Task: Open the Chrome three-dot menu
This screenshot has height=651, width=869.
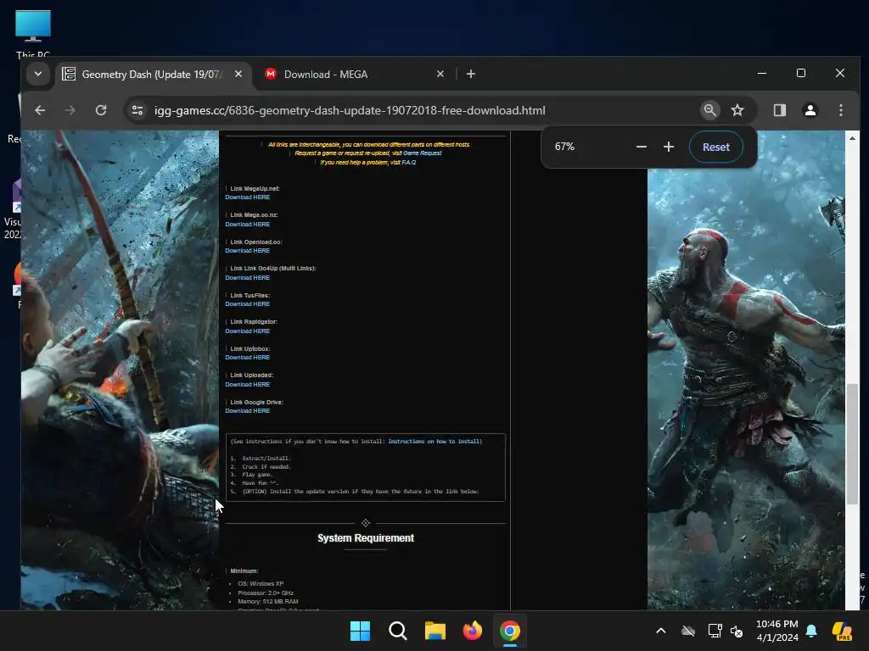Action: 841,110
